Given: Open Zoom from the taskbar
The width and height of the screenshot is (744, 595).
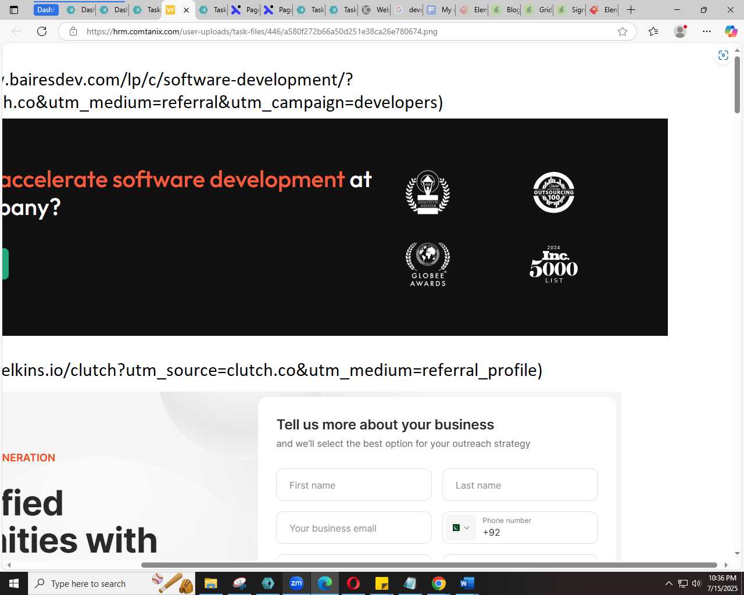Looking at the screenshot, I should pos(296,583).
